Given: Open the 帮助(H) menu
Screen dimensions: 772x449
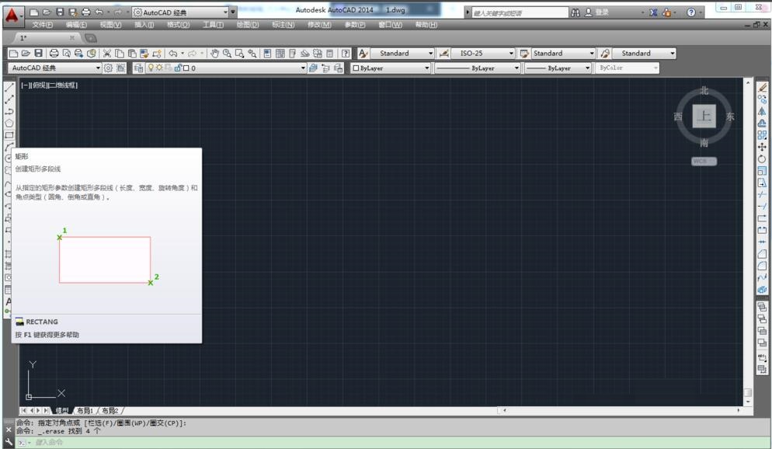Looking at the screenshot, I should (426, 25).
